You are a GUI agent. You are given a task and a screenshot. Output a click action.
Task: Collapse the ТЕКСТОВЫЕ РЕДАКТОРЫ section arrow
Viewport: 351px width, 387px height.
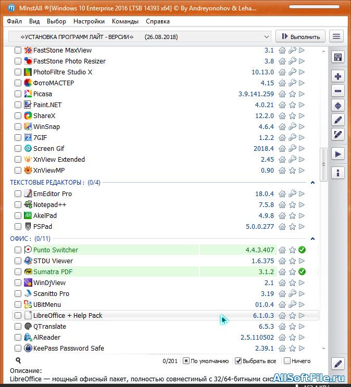tap(312, 183)
